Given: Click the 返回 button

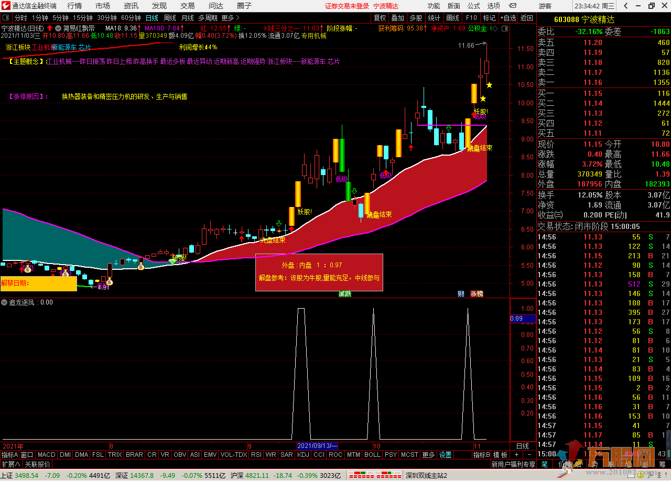Looking at the screenshot, I should (526, 18).
